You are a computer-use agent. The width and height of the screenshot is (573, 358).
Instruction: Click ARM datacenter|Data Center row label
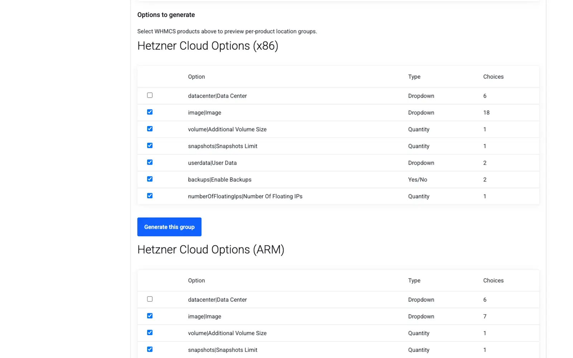pyautogui.click(x=217, y=300)
